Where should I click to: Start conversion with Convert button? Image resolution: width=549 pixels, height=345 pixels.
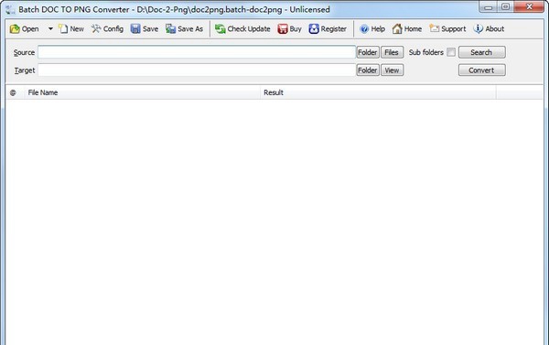[x=482, y=70]
